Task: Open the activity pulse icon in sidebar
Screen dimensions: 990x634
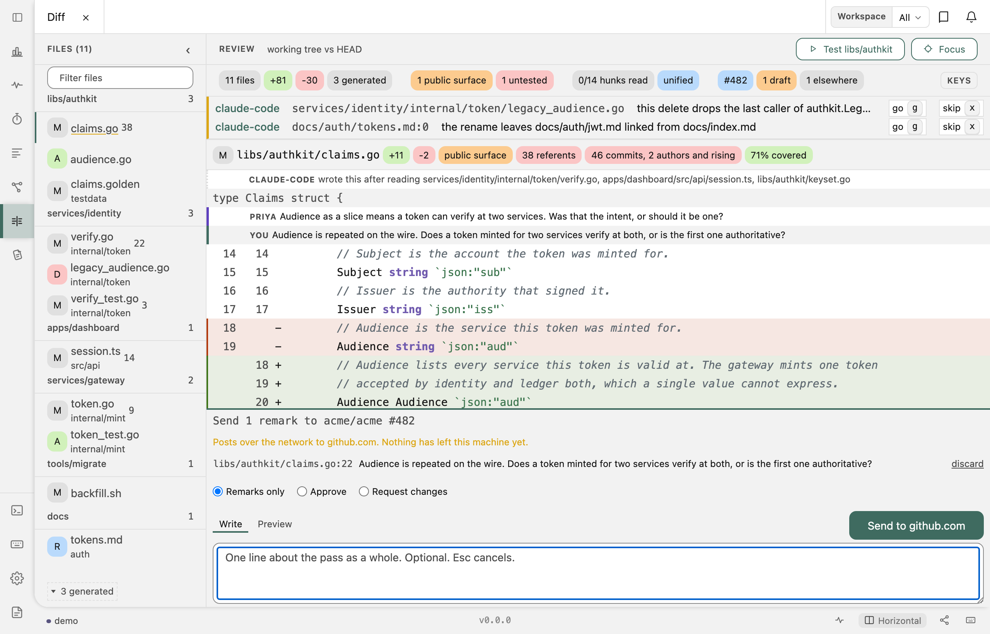Action: pyautogui.click(x=17, y=85)
